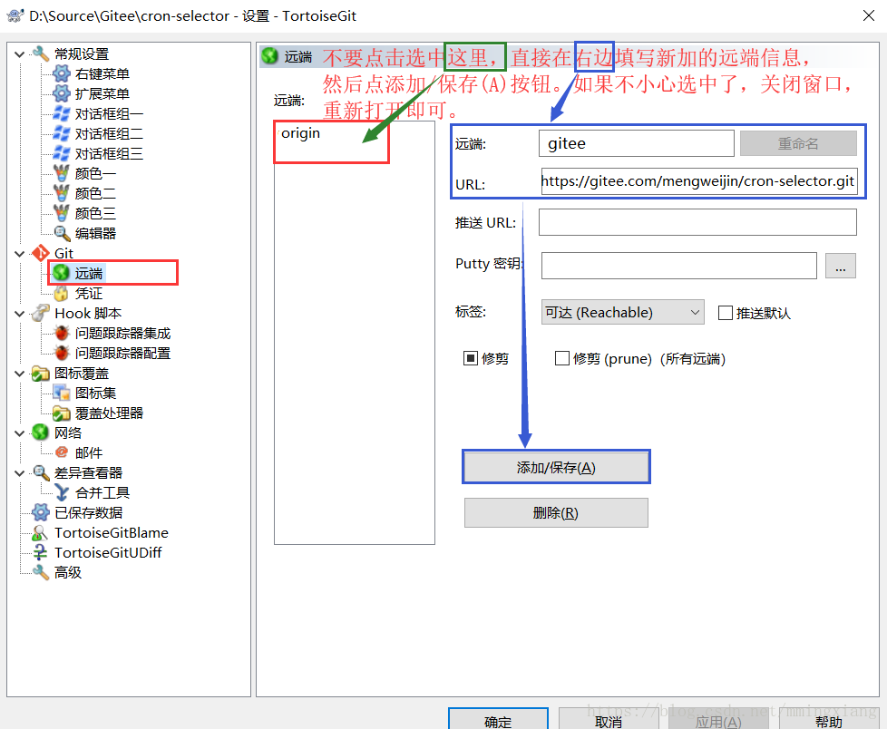This screenshot has height=729, width=887.
Task: Open the 合并工具 settings page
Action: [102, 492]
